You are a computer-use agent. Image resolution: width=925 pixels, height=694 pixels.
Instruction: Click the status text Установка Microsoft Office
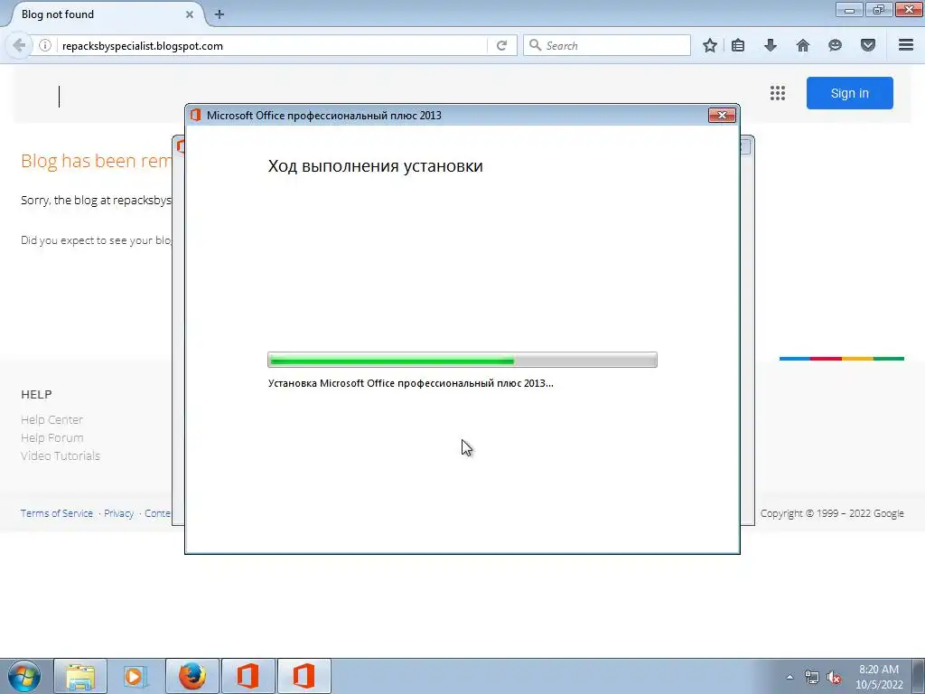pyautogui.click(x=411, y=383)
